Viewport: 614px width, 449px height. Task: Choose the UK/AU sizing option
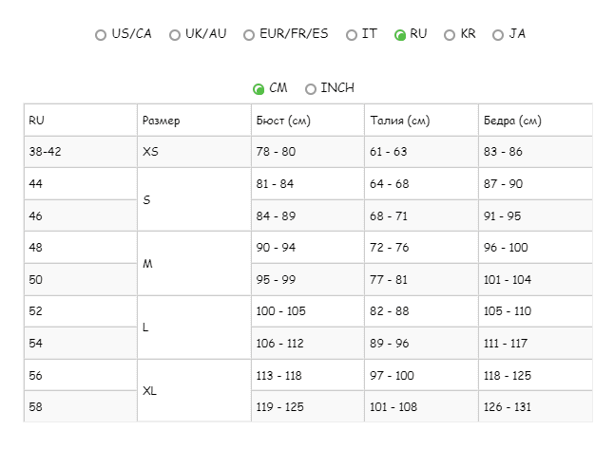point(175,35)
